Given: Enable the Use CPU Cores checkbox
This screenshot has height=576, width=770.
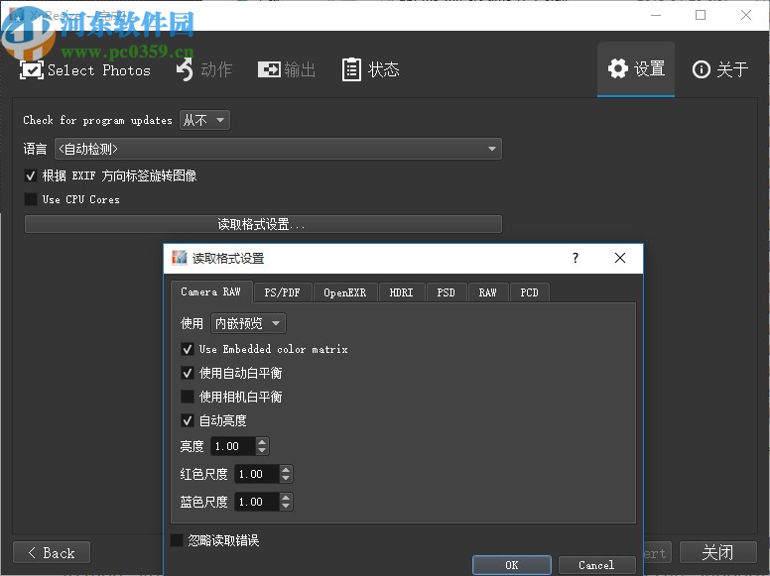Looking at the screenshot, I should [31, 199].
